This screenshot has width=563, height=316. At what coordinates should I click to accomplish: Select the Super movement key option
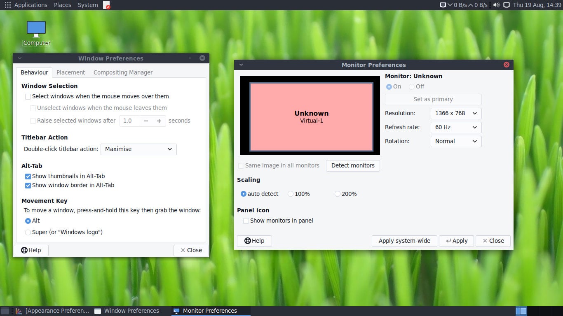28,232
